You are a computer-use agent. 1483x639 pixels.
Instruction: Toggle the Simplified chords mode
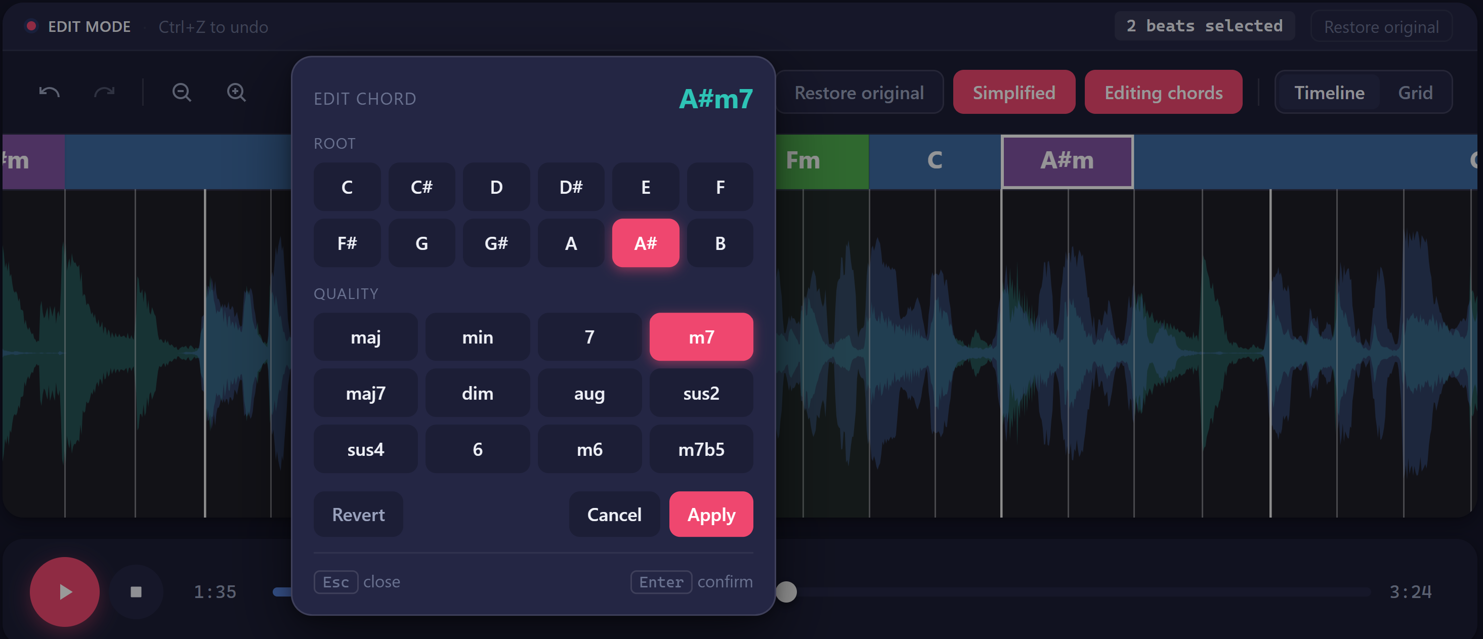tap(1014, 92)
